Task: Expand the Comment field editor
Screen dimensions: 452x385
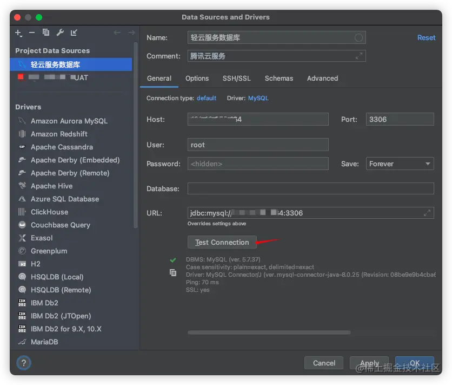Action: click(x=359, y=56)
